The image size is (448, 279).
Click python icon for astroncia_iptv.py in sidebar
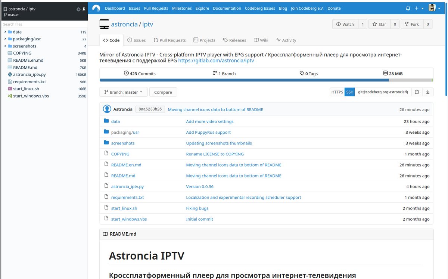click(10, 74)
